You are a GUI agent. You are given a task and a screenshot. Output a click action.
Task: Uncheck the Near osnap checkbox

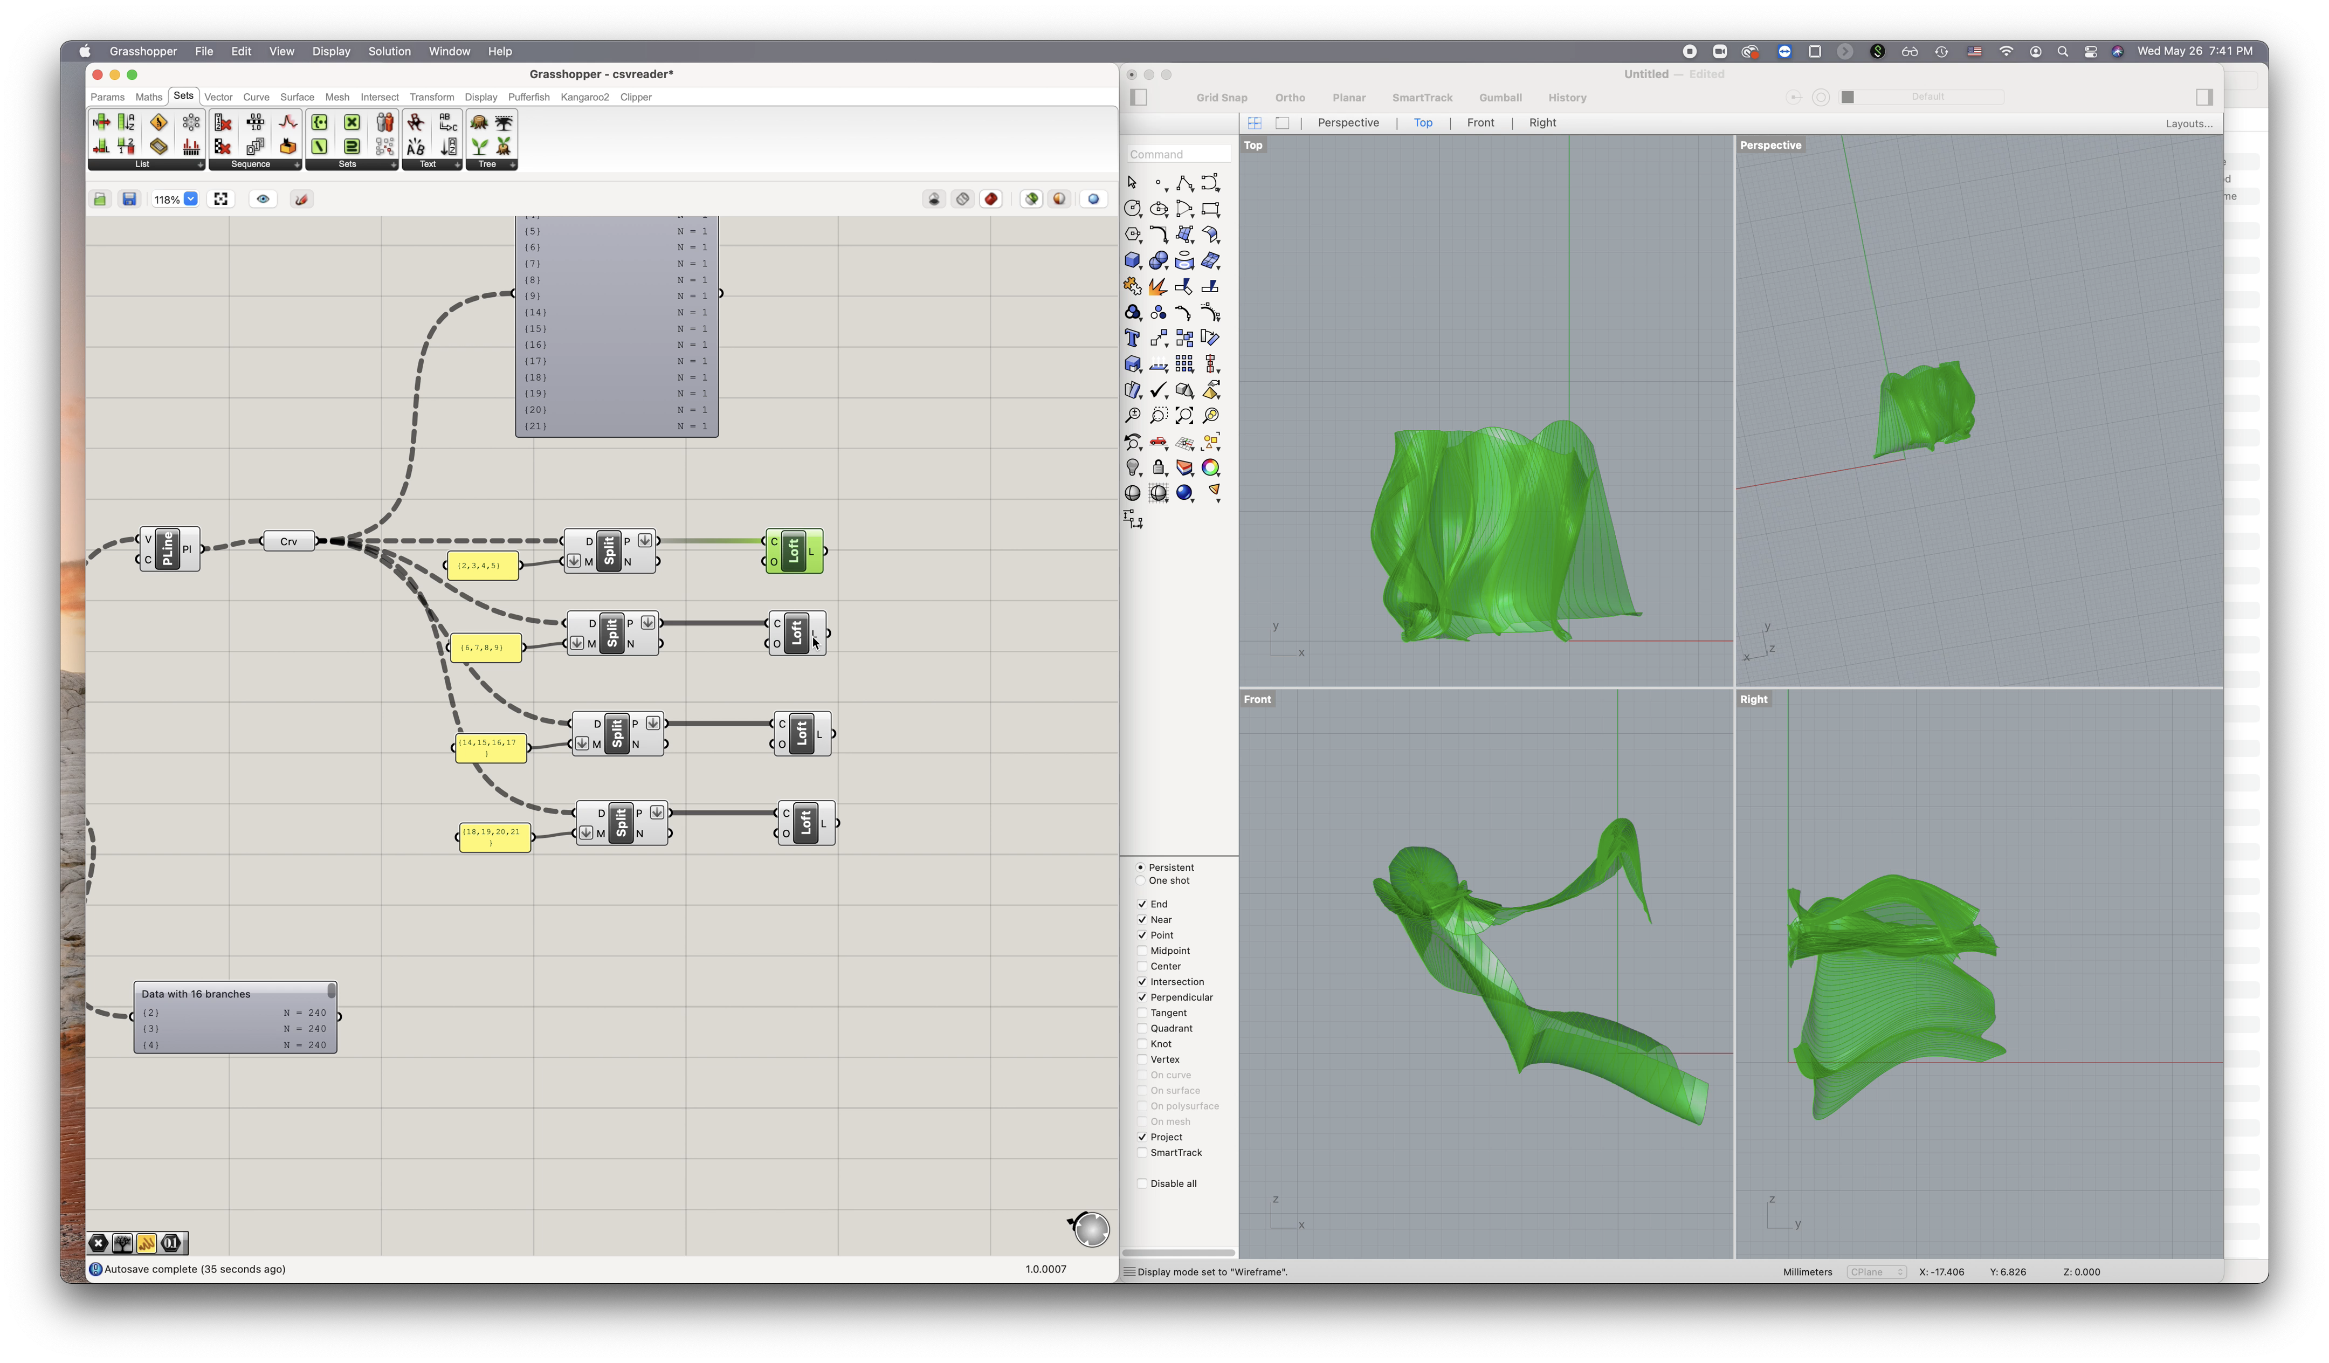[1142, 919]
